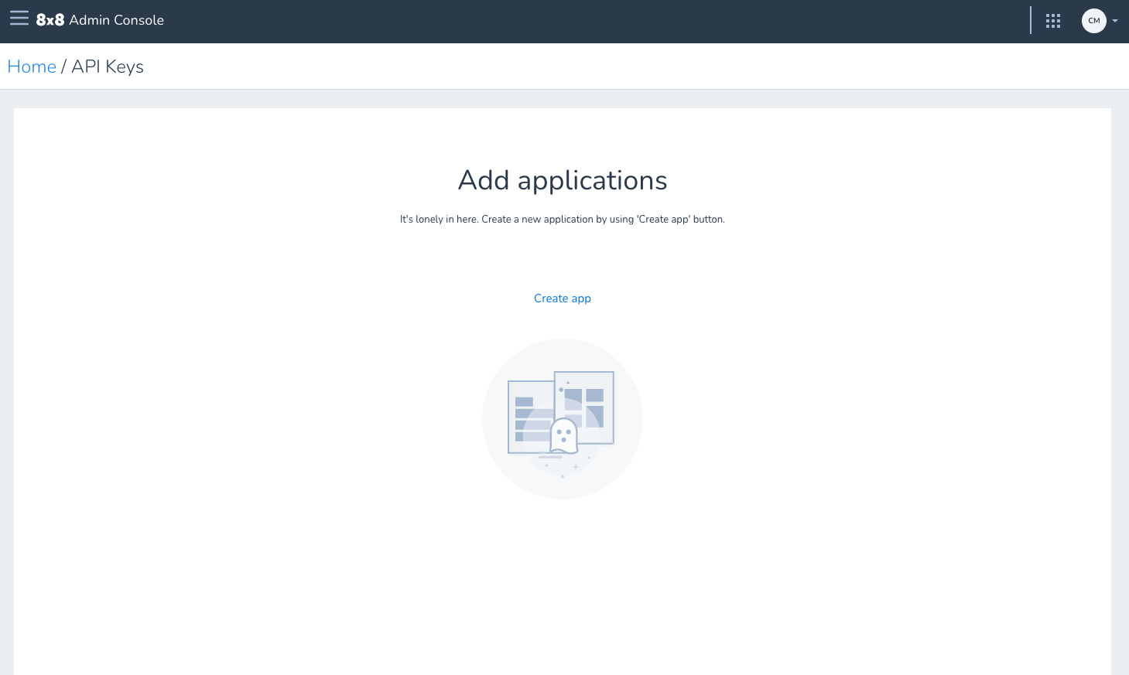Navigate to Home via the breadcrumb

31,66
